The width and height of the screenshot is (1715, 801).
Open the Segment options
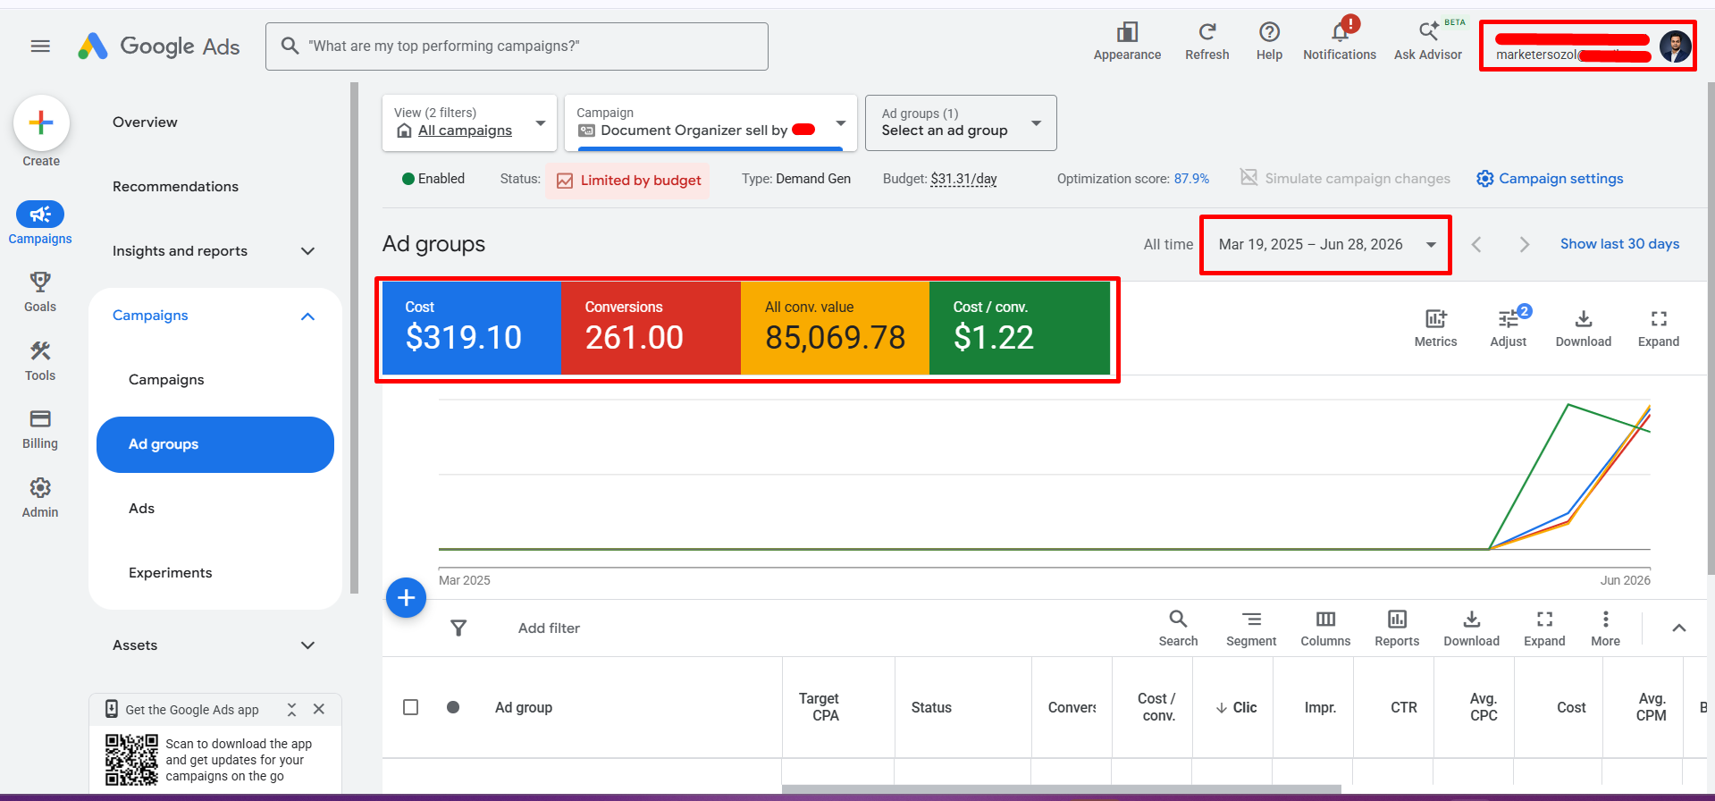tap(1251, 628)
